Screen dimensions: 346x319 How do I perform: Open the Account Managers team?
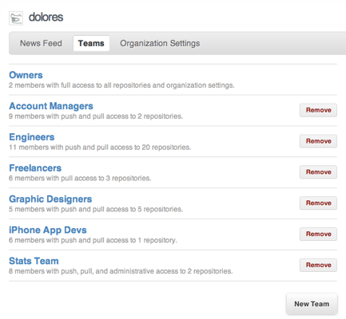pyautogui.click(x=51, y=106)
